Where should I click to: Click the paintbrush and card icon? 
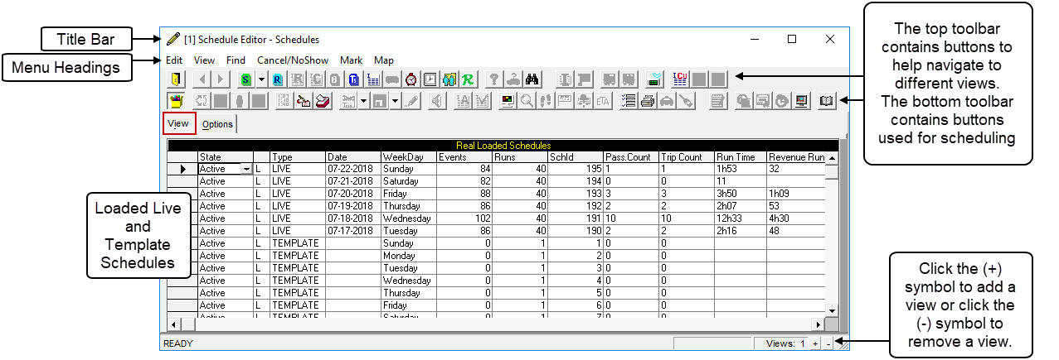pos(304,101)
